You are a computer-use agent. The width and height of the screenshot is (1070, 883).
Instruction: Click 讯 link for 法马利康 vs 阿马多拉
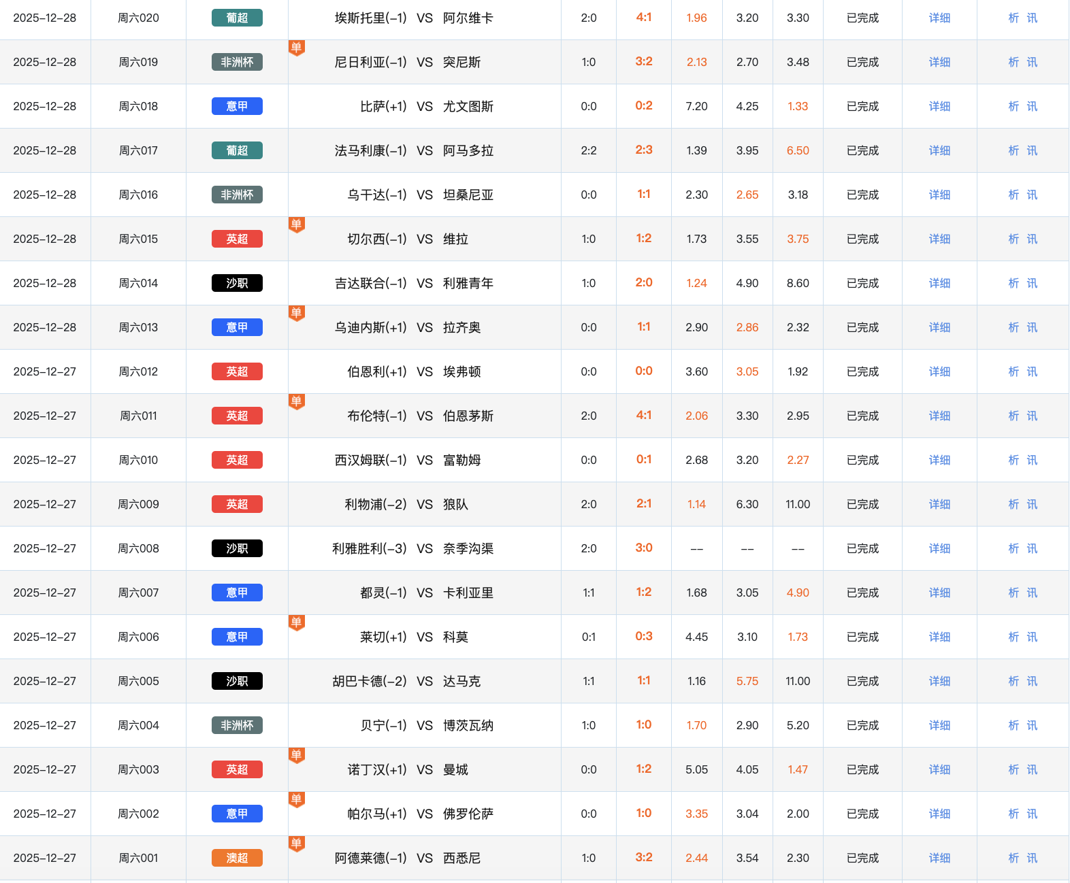pos(1032,150)
